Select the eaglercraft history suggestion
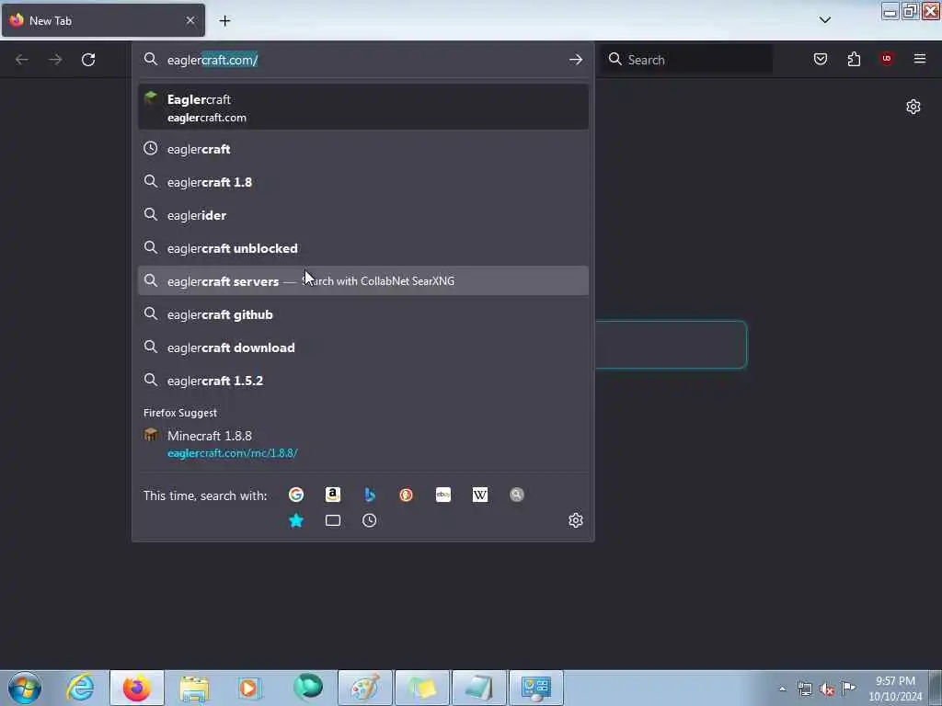Image resolution: width=942 pixels, height=706 pixels. [362, 149]
